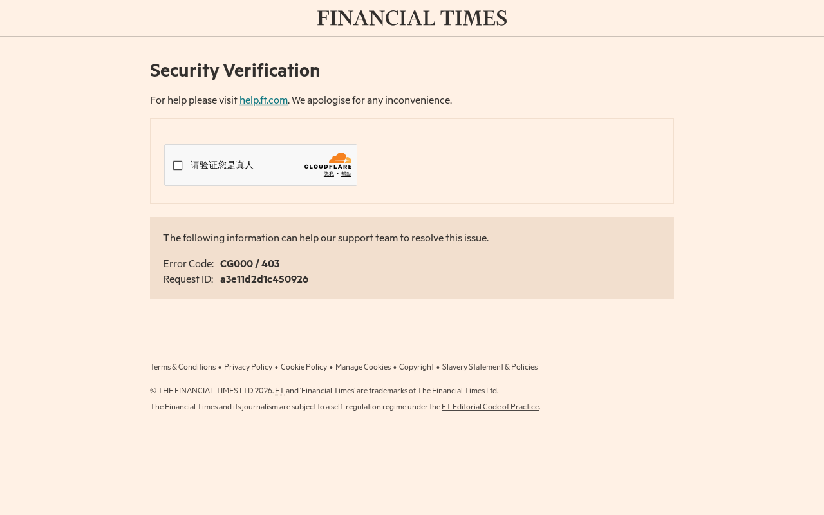824x515 pixels.
Task: Open the Cookie Policy footer link
Action: coord(304,367)
